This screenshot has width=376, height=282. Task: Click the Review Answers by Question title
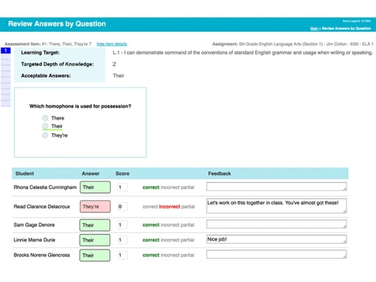(57, 24)
